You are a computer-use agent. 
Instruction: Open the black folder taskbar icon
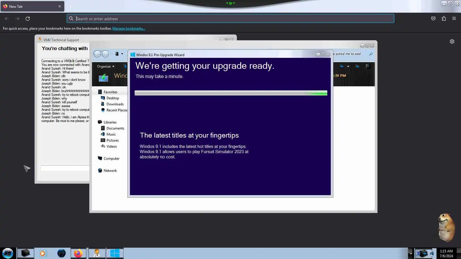[25, 253]
